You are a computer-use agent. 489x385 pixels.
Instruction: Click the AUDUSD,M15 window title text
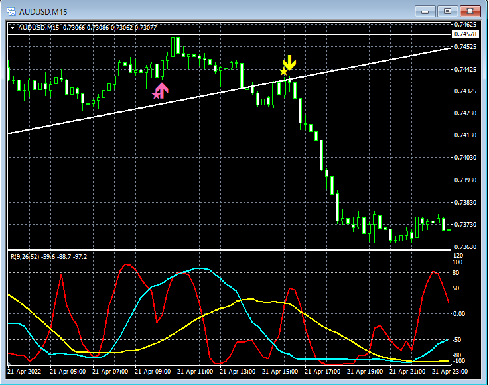(43, 12)
